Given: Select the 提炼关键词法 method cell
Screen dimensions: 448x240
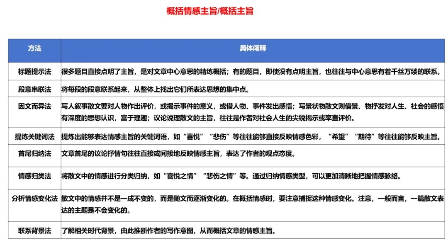Looking at the screenshot, I should click(34, 137).
